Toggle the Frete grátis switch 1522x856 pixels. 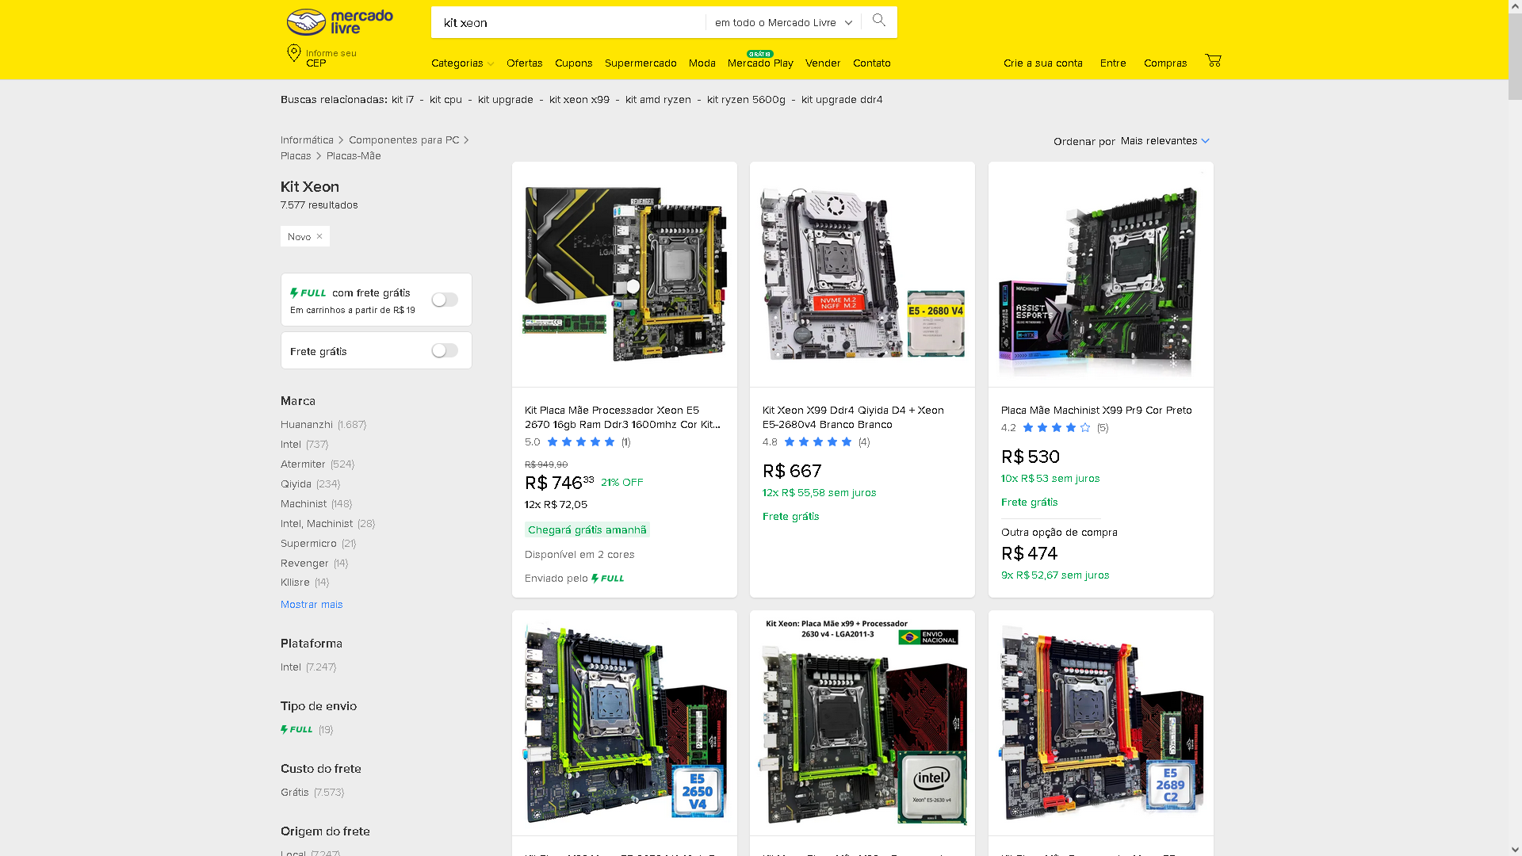445,350
